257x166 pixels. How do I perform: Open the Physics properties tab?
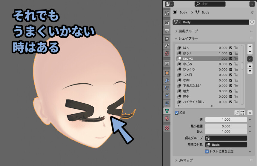167,96
